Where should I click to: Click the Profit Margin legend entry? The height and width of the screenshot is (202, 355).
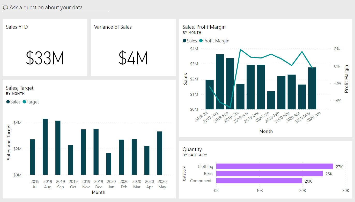pos(214,41)
